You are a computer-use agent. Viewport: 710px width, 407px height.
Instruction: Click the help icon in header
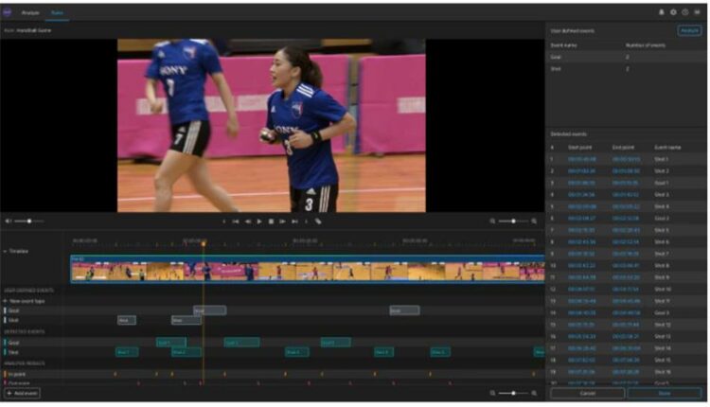(x=684, y=12)
